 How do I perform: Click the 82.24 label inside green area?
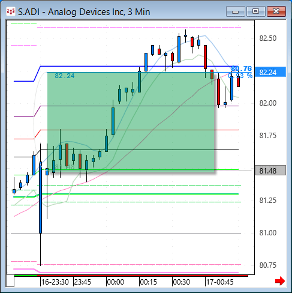(65, 76)
